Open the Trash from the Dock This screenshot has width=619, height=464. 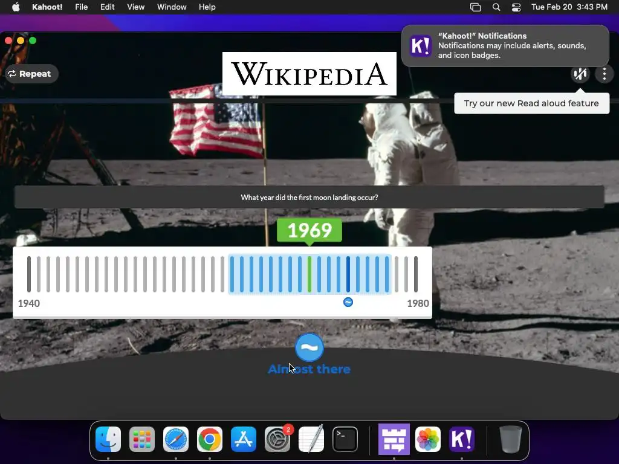point(511,439)
